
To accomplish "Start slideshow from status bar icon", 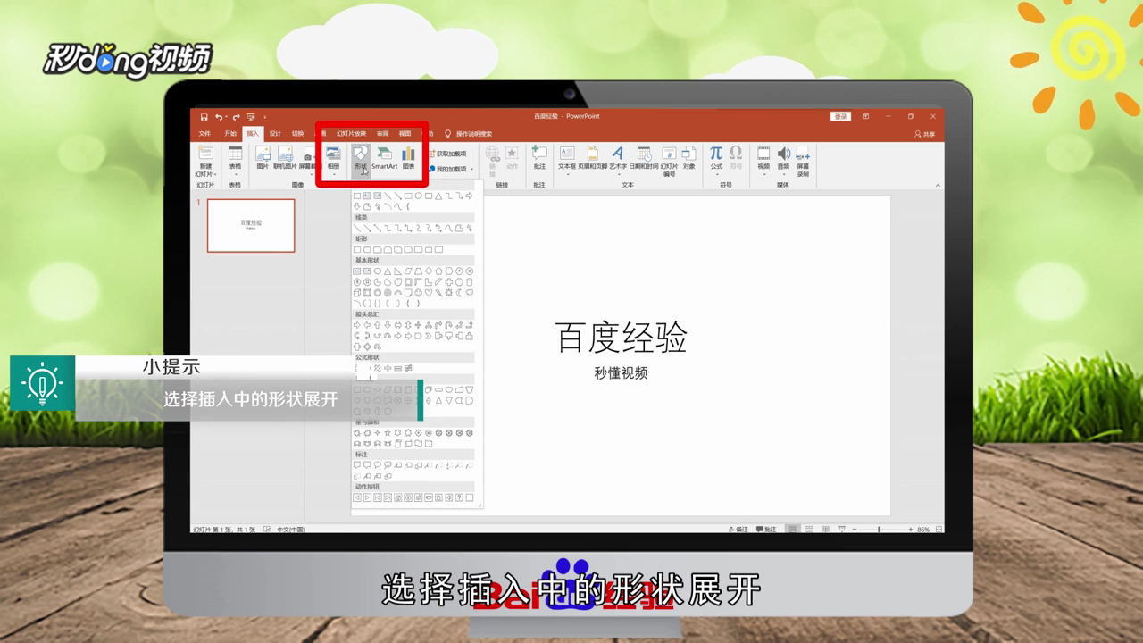I will 841,530.
